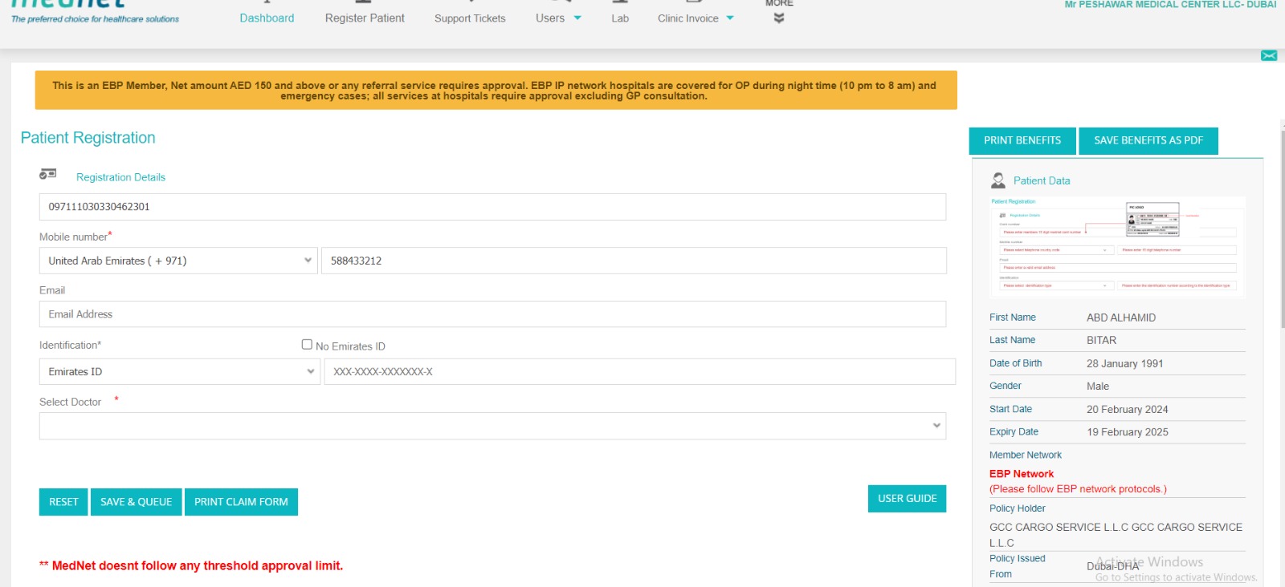
Task: Click the Registration Details card icon
Action: tap(48, 174)
